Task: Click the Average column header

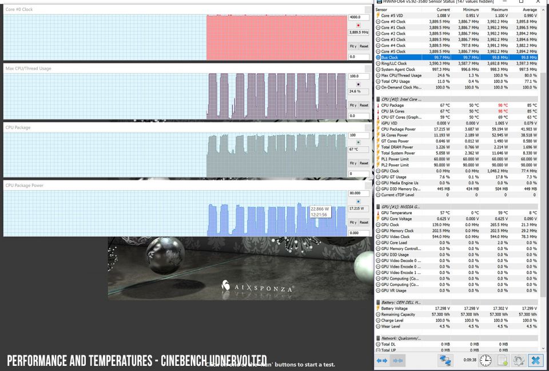Action: [x=530, y=10]
